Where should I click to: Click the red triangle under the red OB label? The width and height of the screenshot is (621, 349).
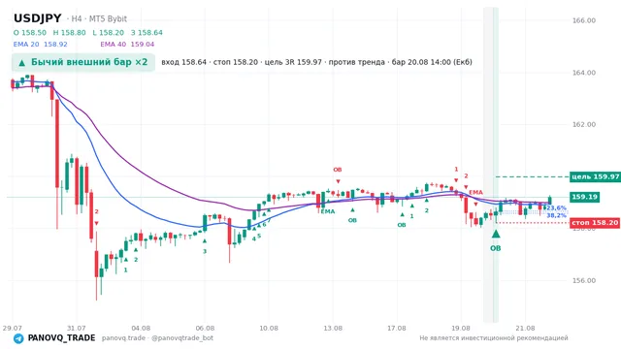pos(338,181)
